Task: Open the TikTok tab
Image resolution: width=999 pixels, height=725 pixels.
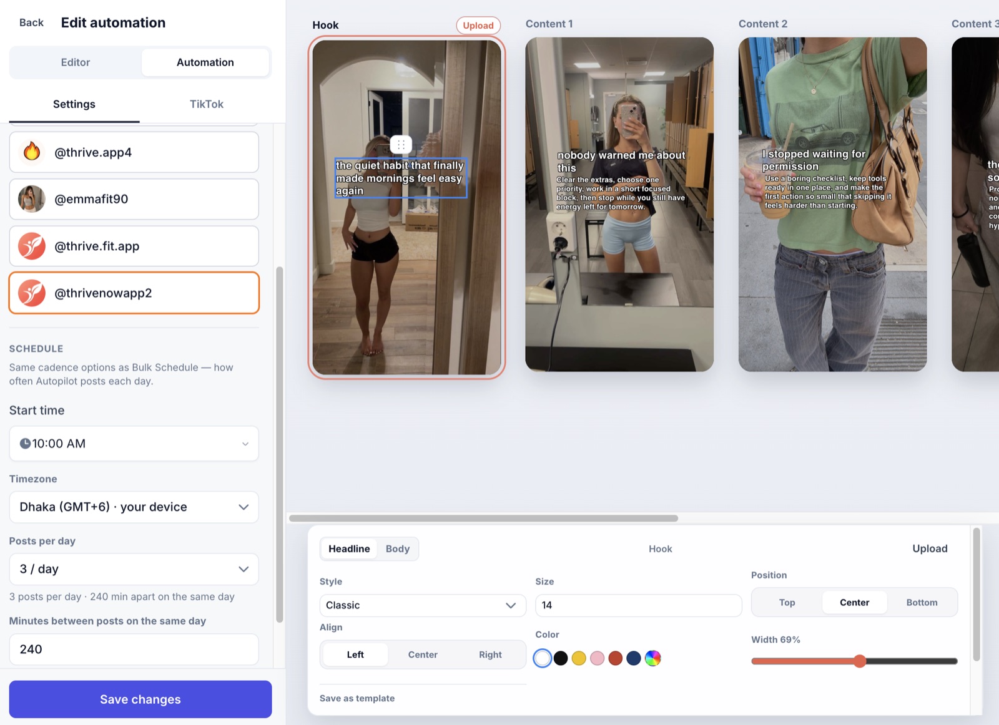Action: [207, 104]
